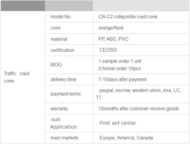Click '12months after customer receive goods'

pyautogui.click(x=139, y=108)
